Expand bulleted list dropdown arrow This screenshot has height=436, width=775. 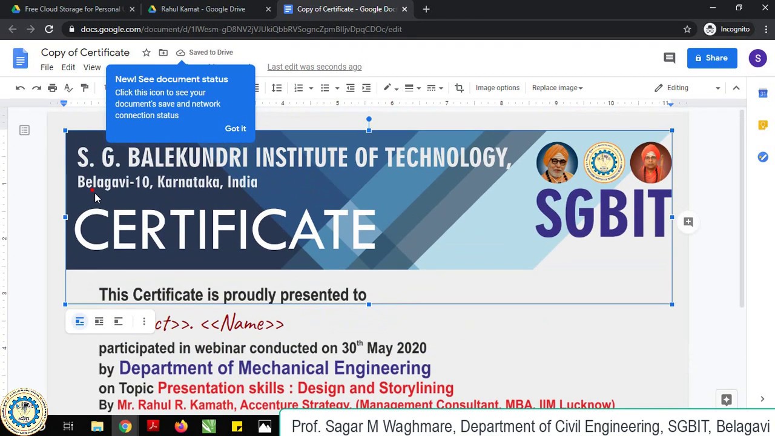(337, 88)
